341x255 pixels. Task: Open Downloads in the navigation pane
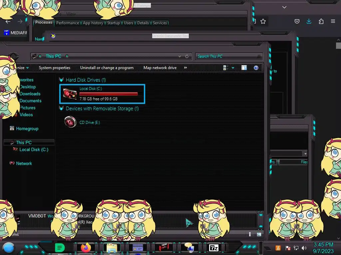pyautogui.click(x=30, y=94)
